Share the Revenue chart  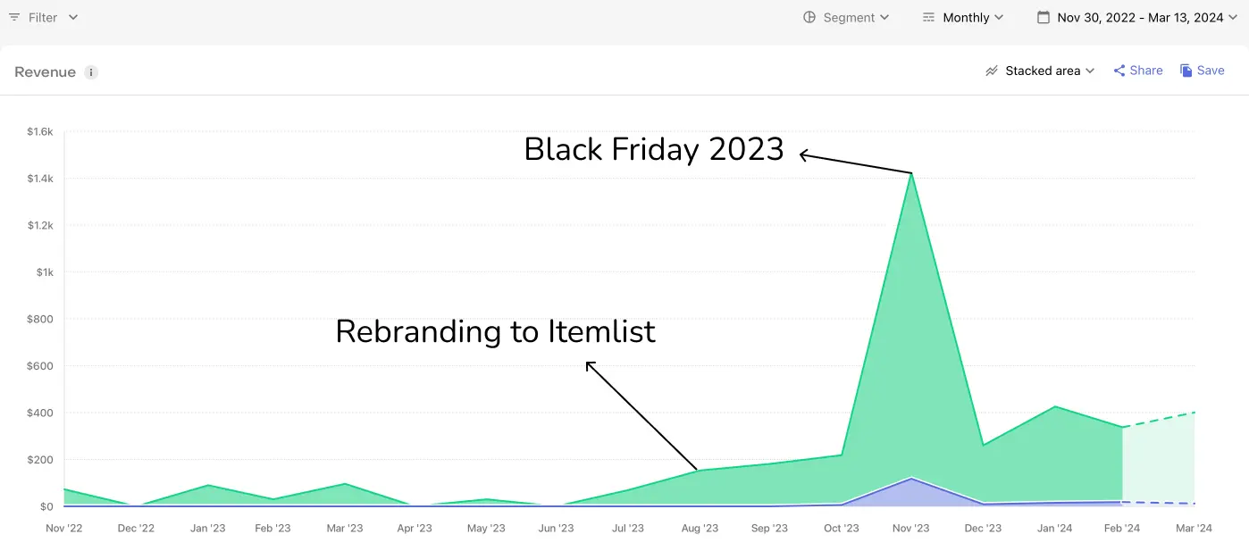click(x=1138, y=71)
